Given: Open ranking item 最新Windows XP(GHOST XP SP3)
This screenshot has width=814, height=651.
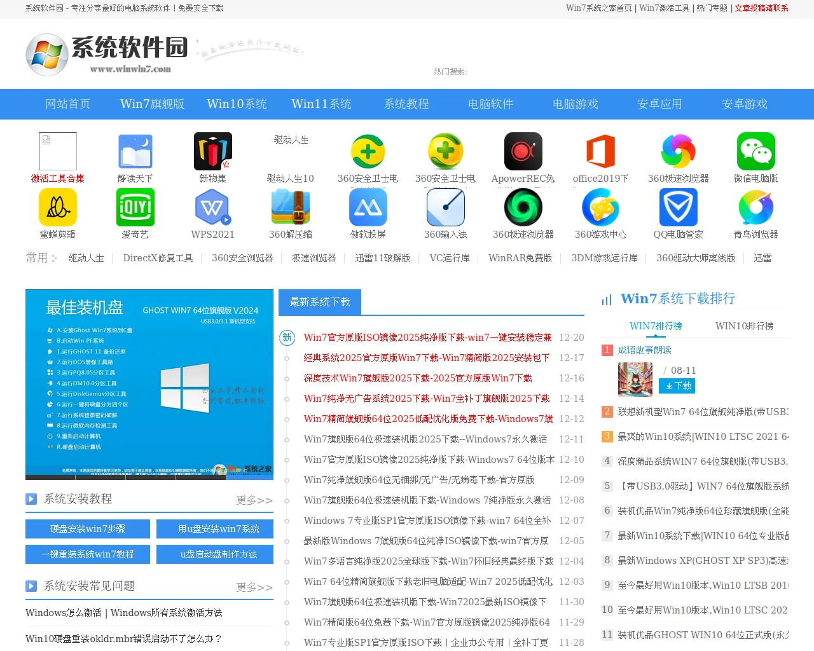Looking at the screenshot, I should pyautogui.click(x=703, y=561).
